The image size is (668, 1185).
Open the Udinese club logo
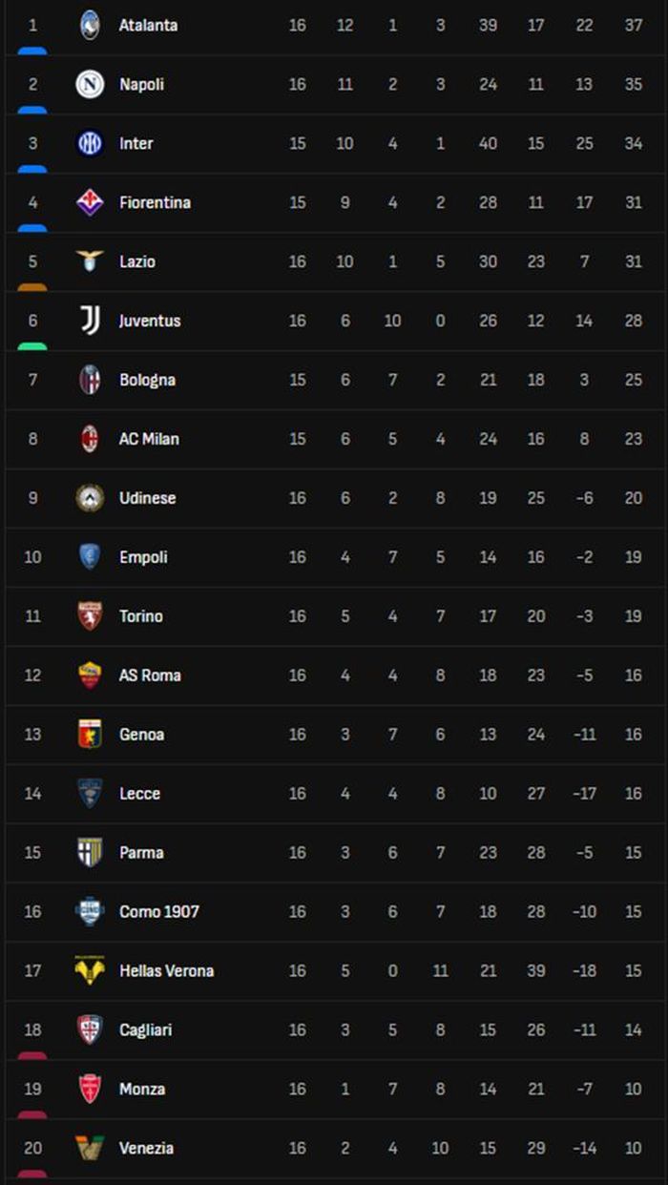[x=90, y=498]
